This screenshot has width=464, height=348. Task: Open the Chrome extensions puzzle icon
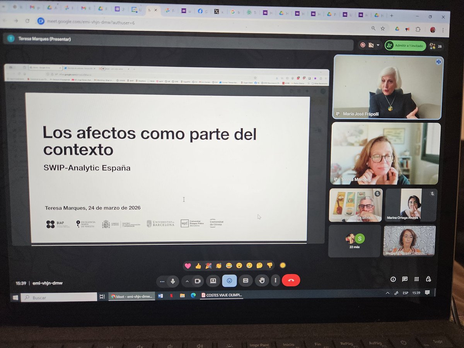click(418, 29)
